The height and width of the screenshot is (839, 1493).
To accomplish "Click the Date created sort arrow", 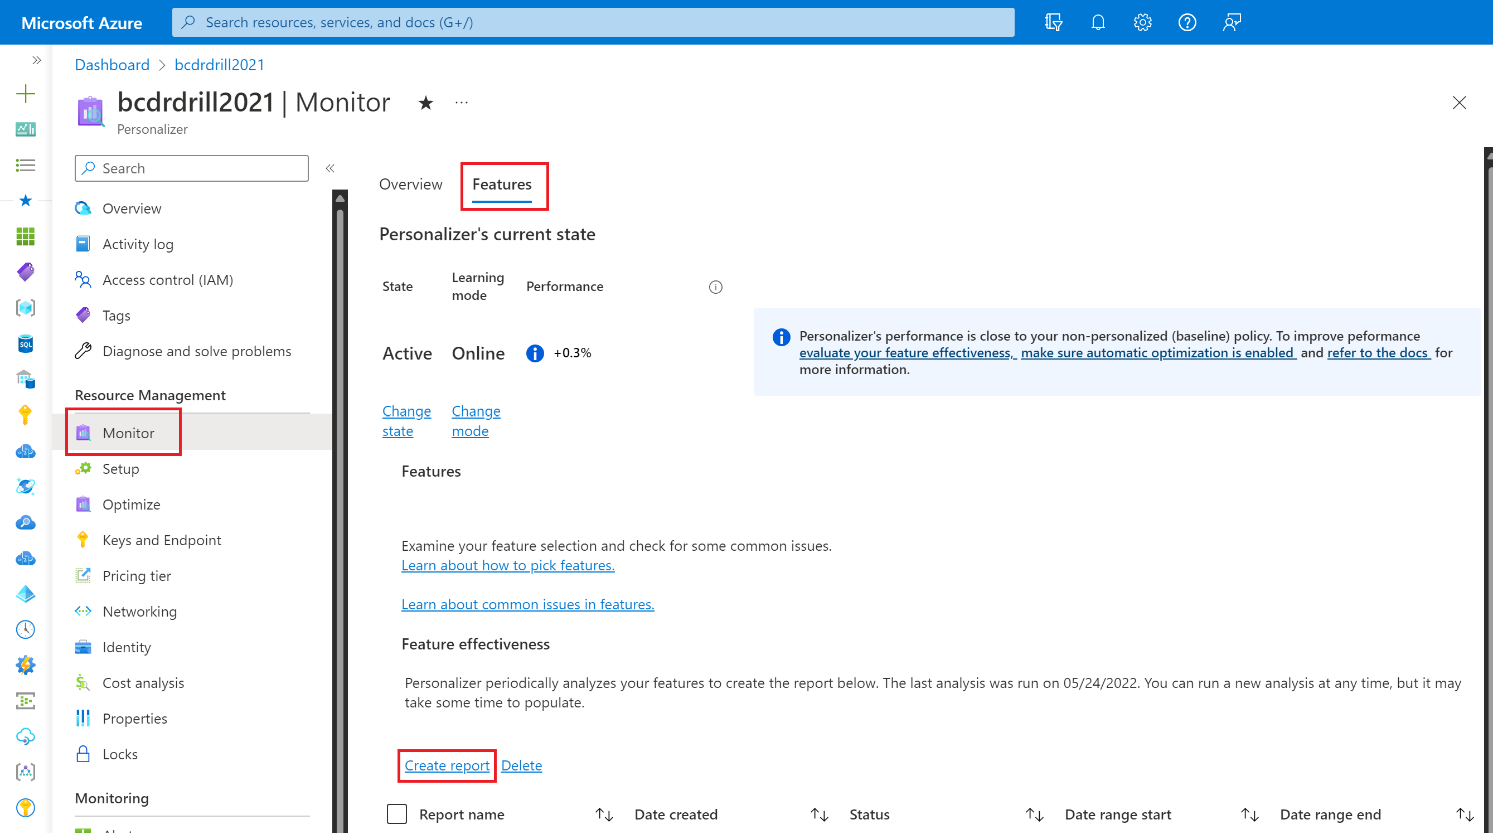I will (820, 814).
